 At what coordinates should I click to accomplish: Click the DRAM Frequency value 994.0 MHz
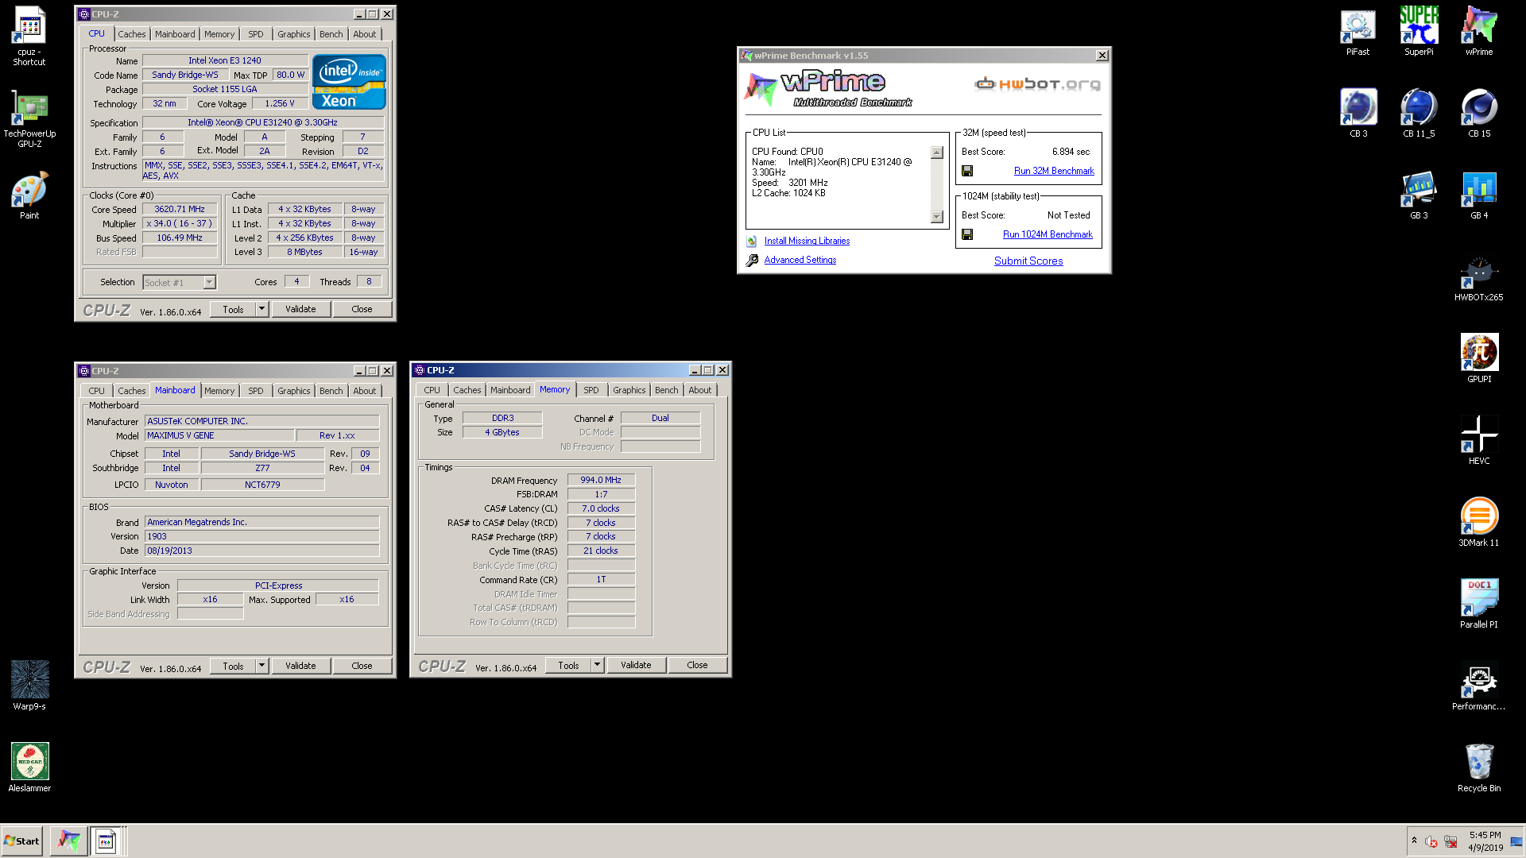[601, 480]
